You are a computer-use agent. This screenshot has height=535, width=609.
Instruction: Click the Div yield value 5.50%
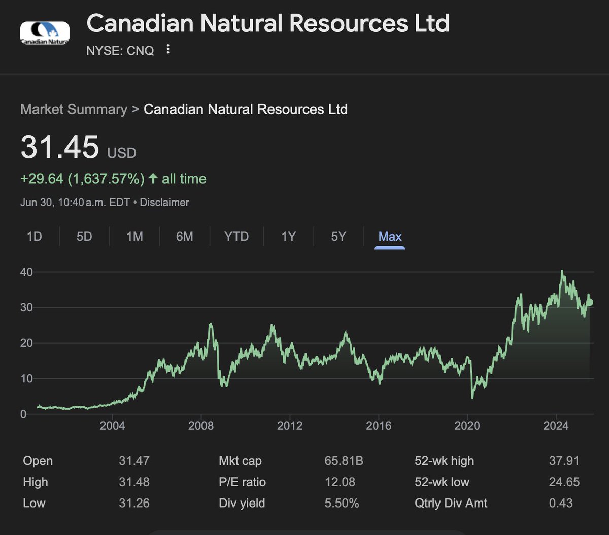(342, 504)
